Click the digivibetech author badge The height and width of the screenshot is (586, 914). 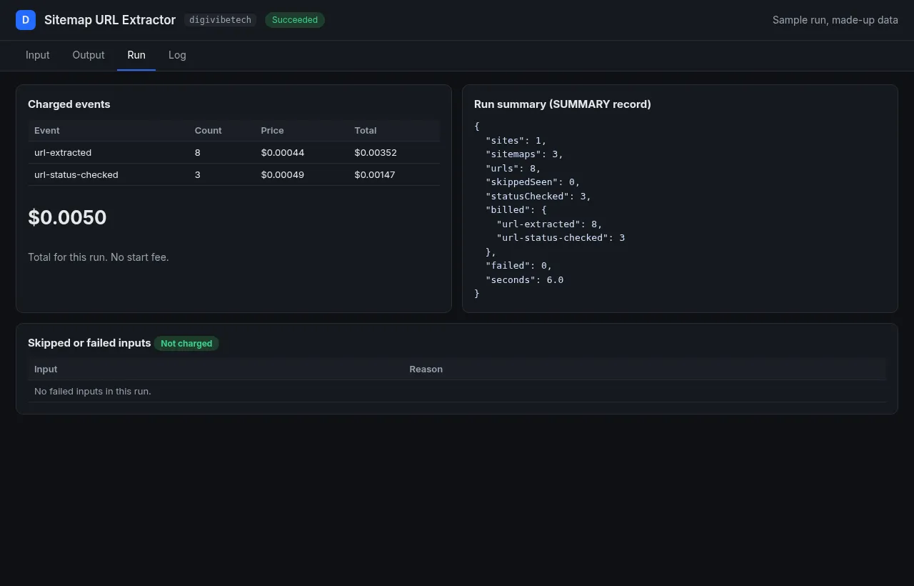(x=220, y=20)
